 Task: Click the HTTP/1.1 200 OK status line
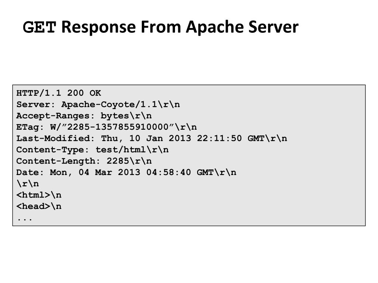coord(59,93)
